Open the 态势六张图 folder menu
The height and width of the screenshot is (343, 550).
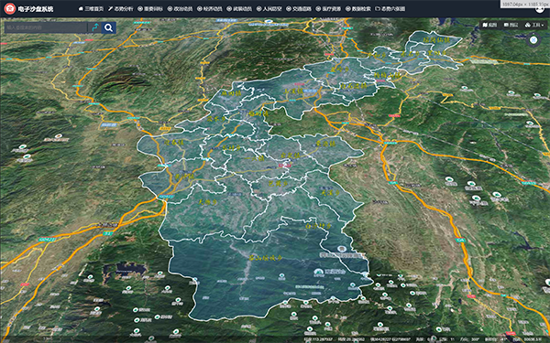click(x=390, y=9)
